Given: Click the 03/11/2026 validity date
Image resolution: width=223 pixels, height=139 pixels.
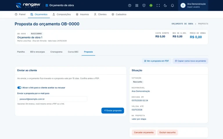Looking at the screenshot, I should 137,110.
